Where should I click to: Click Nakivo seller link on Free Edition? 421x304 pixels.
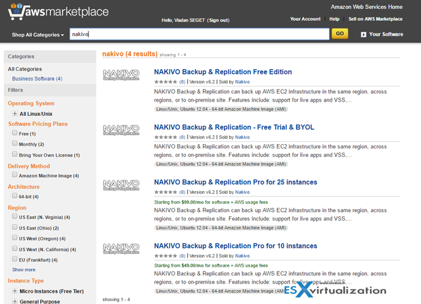[x=242, y=82]
